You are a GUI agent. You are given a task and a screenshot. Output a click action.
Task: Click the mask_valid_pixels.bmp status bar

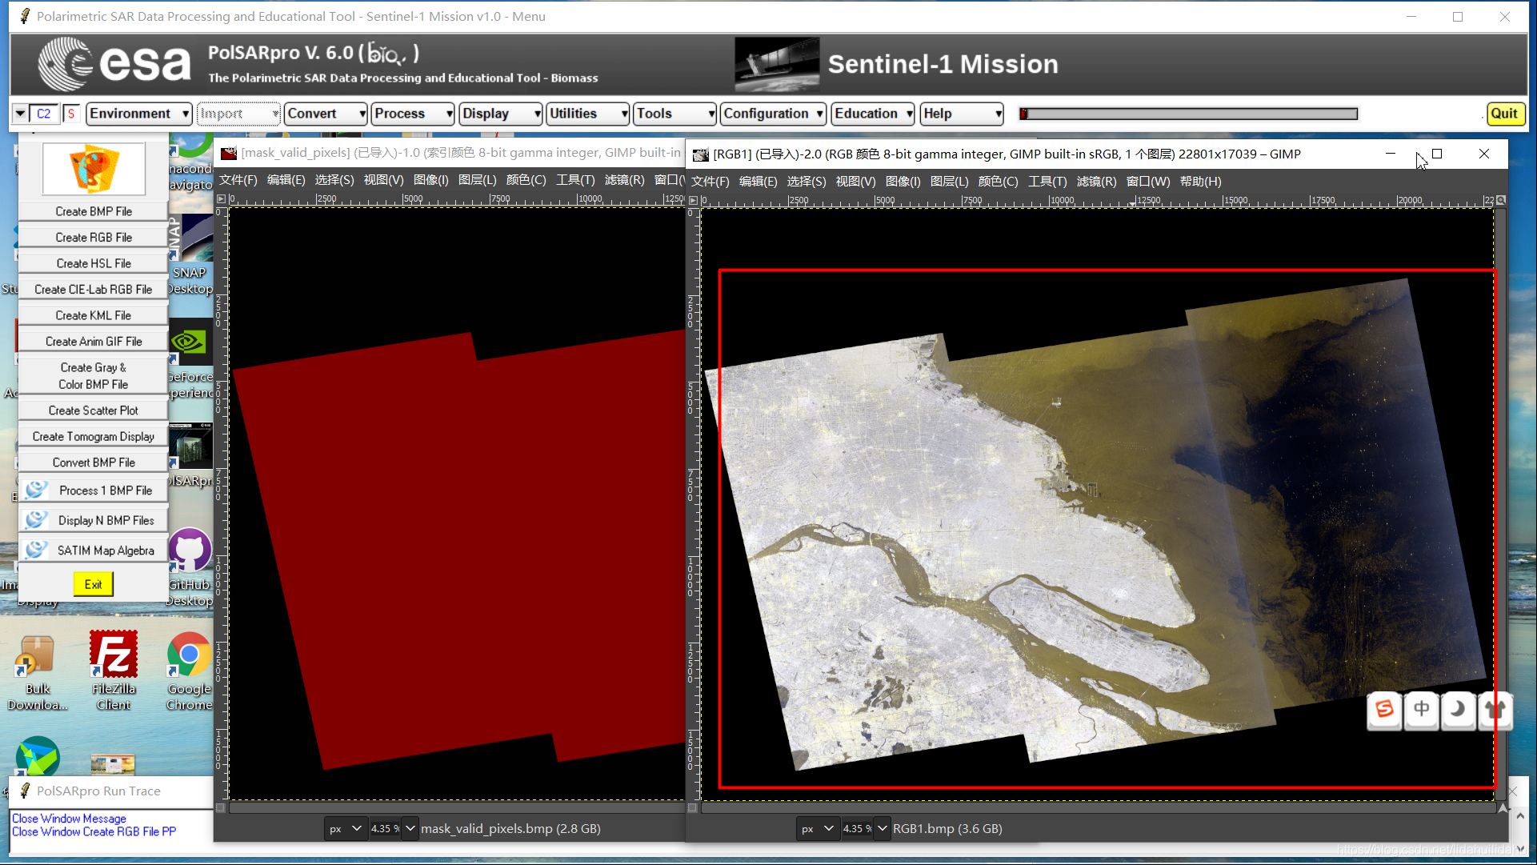[512, 828]
